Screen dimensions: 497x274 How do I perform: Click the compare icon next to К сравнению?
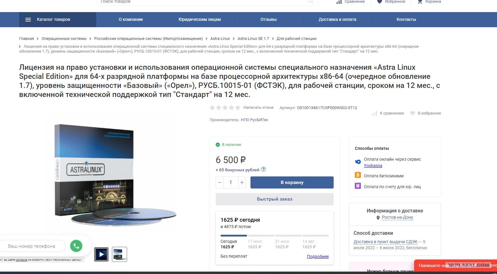(374, 113)
